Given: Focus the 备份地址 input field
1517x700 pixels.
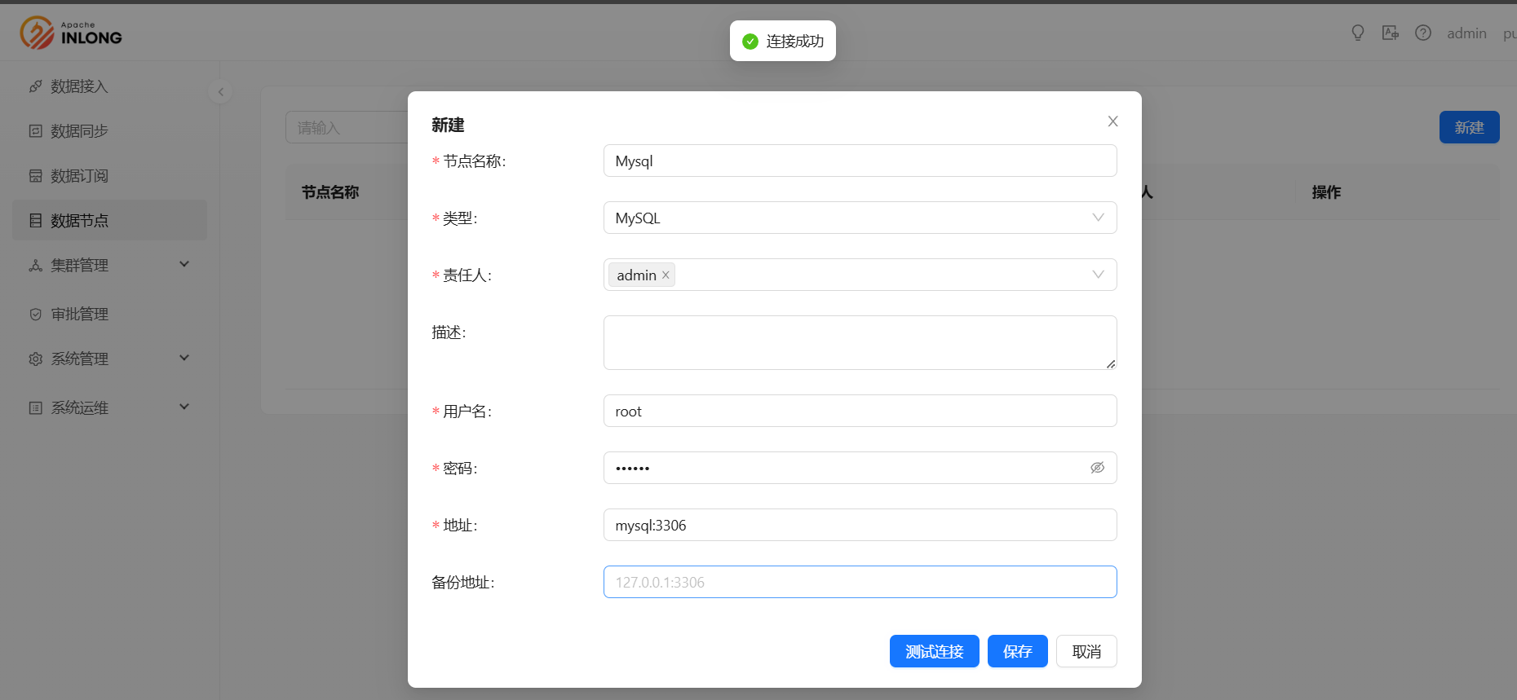Looking at the screenshot, I should pos(860,582).
